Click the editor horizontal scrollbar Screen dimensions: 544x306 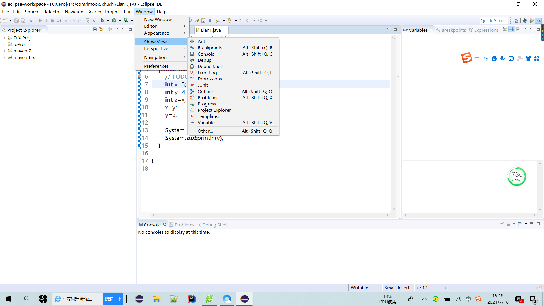[x=270, y=215]
